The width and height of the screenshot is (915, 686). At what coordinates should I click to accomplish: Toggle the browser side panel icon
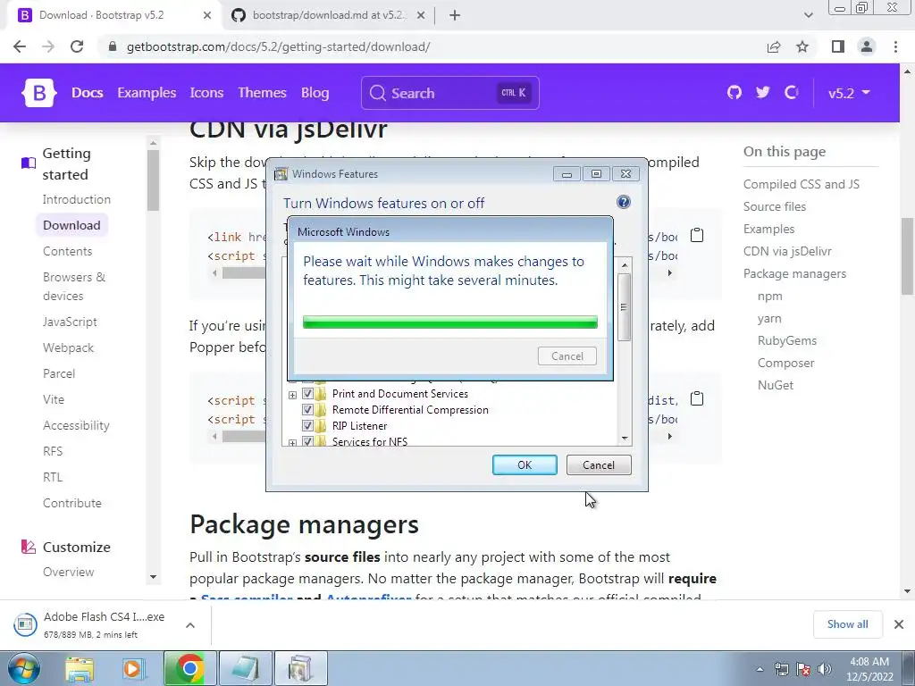coord(838,46)
